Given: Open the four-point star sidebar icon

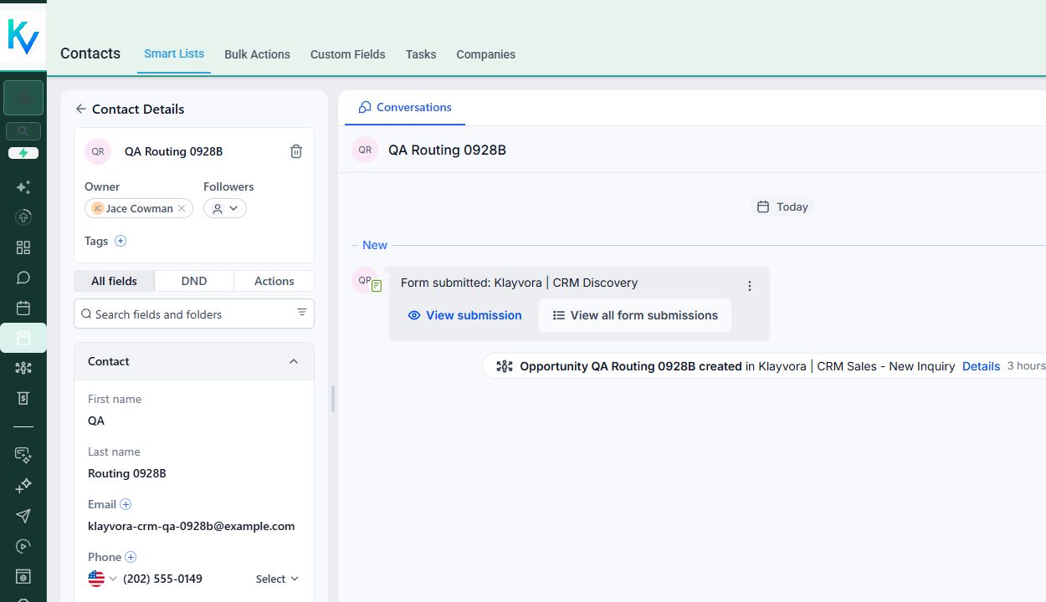Looking at the screenshot, I should click(23, 485).
